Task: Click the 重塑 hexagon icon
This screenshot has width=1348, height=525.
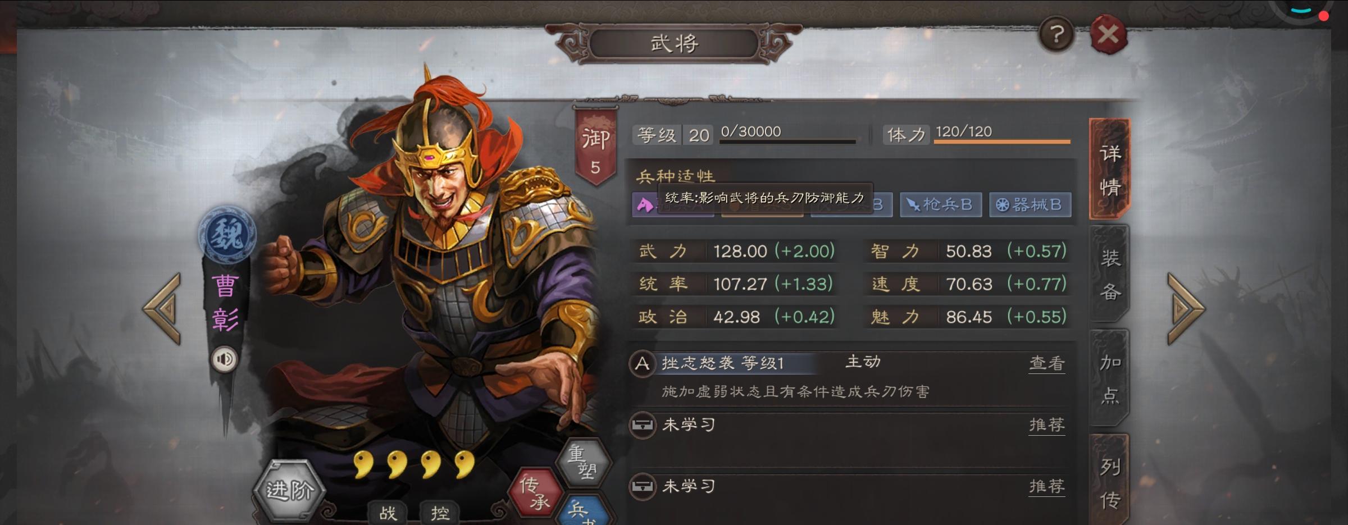Action: point(582,462)
